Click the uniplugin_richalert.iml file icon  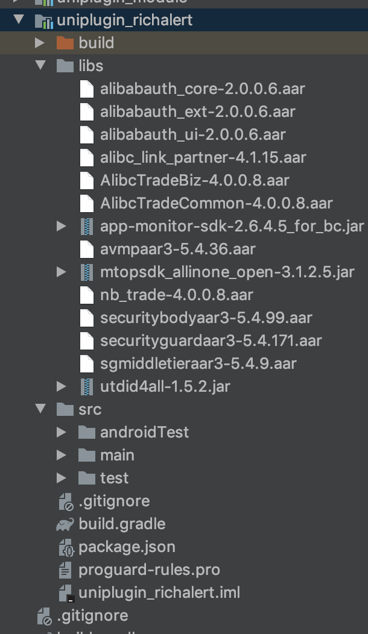click(65, 592)
